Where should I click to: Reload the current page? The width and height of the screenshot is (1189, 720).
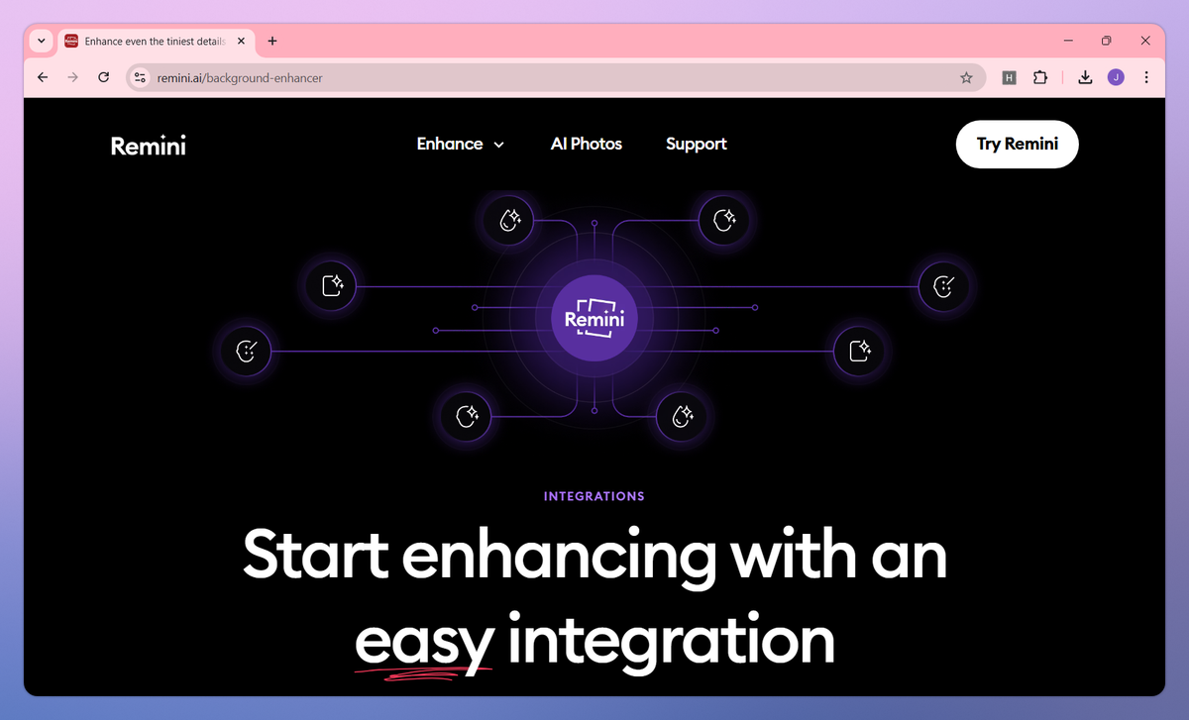pos(104,77)
